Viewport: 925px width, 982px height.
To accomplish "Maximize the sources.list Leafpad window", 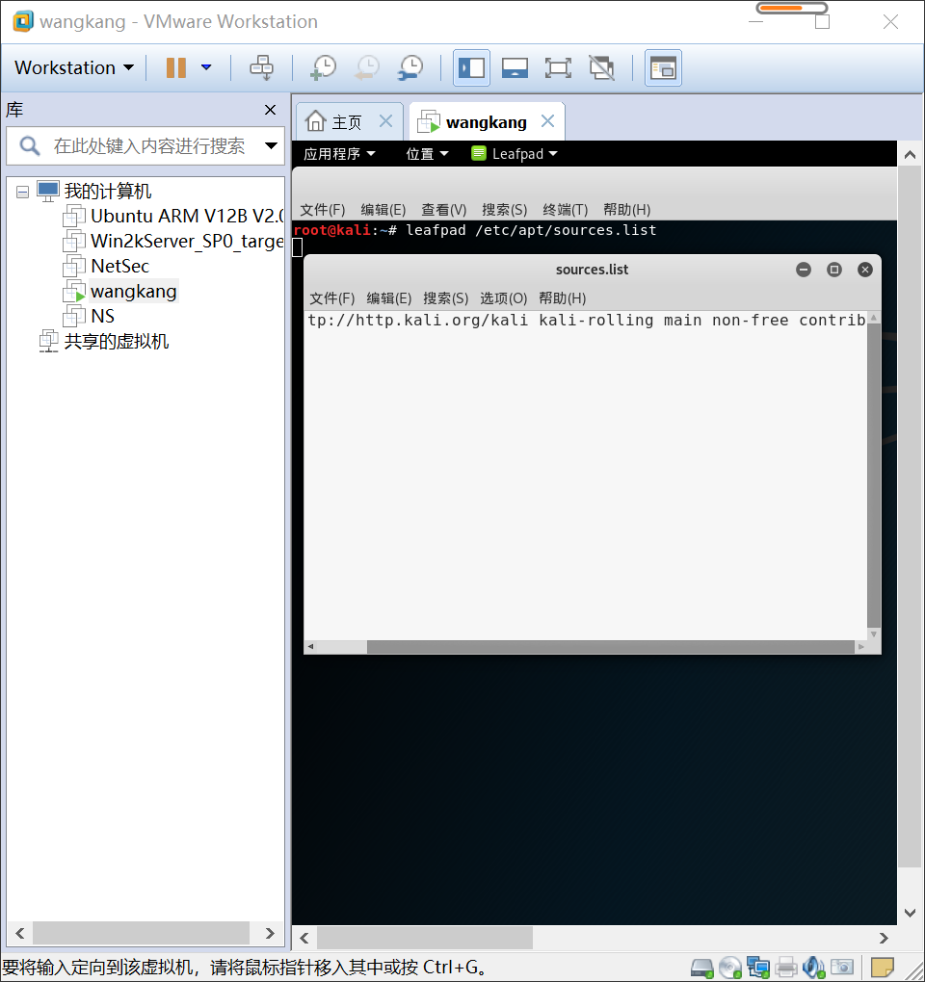I will tap(834, 270).
